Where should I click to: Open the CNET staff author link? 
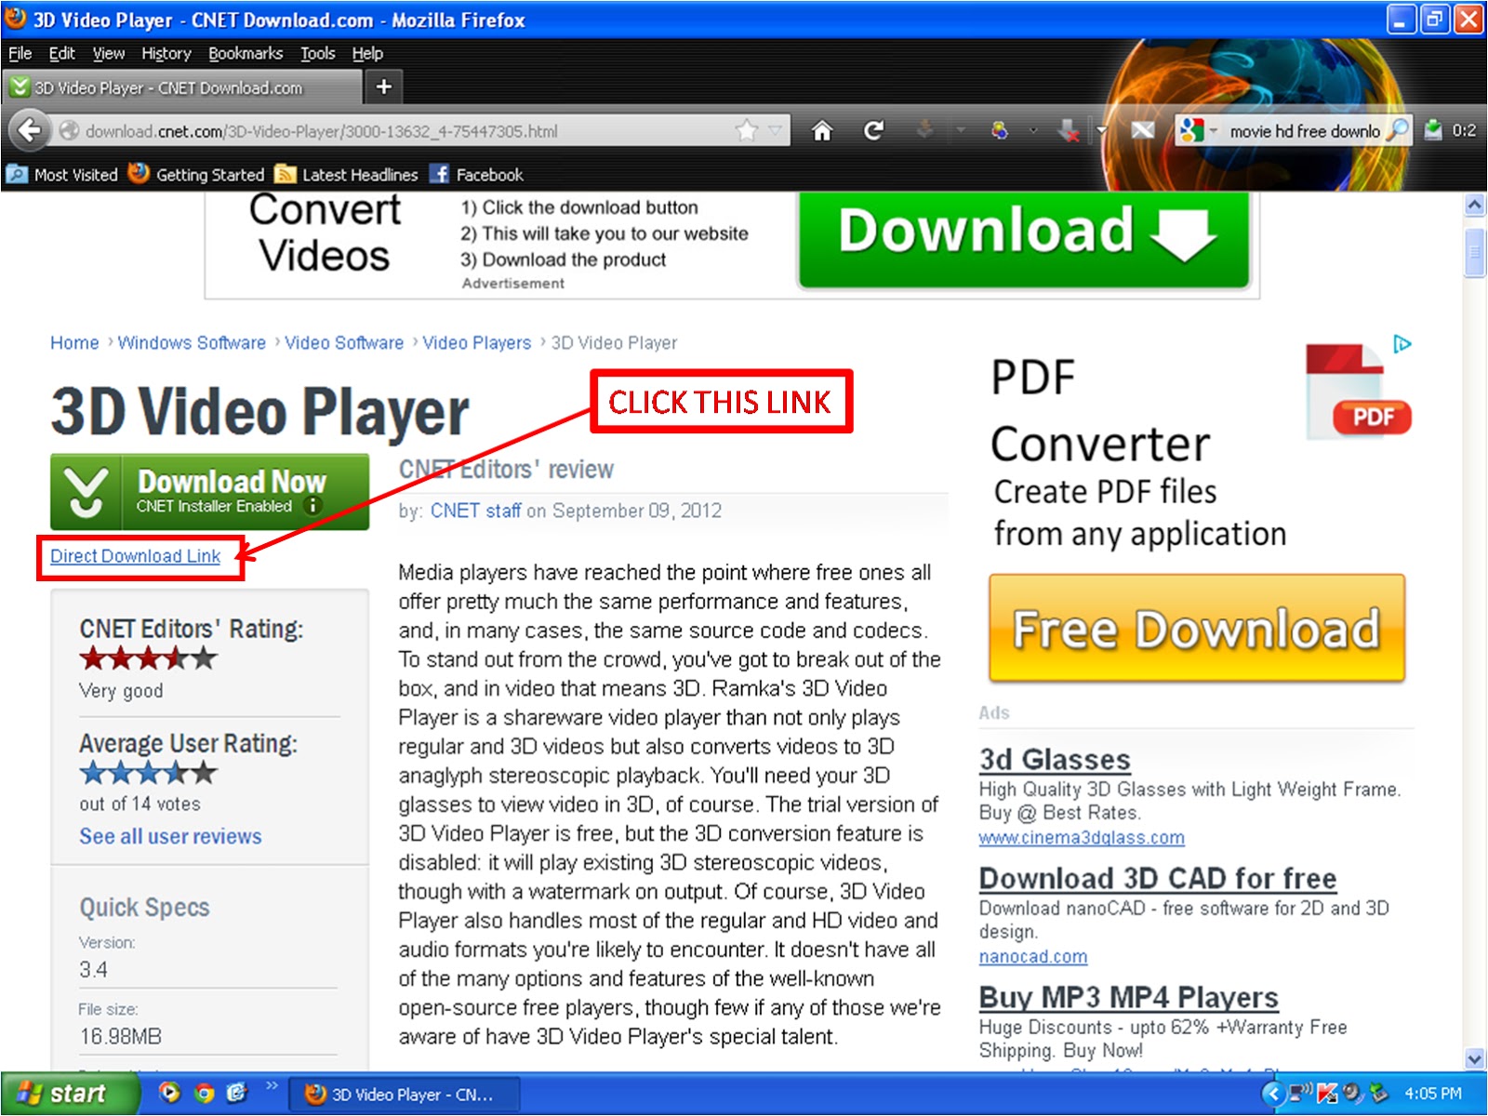point(476,511)
